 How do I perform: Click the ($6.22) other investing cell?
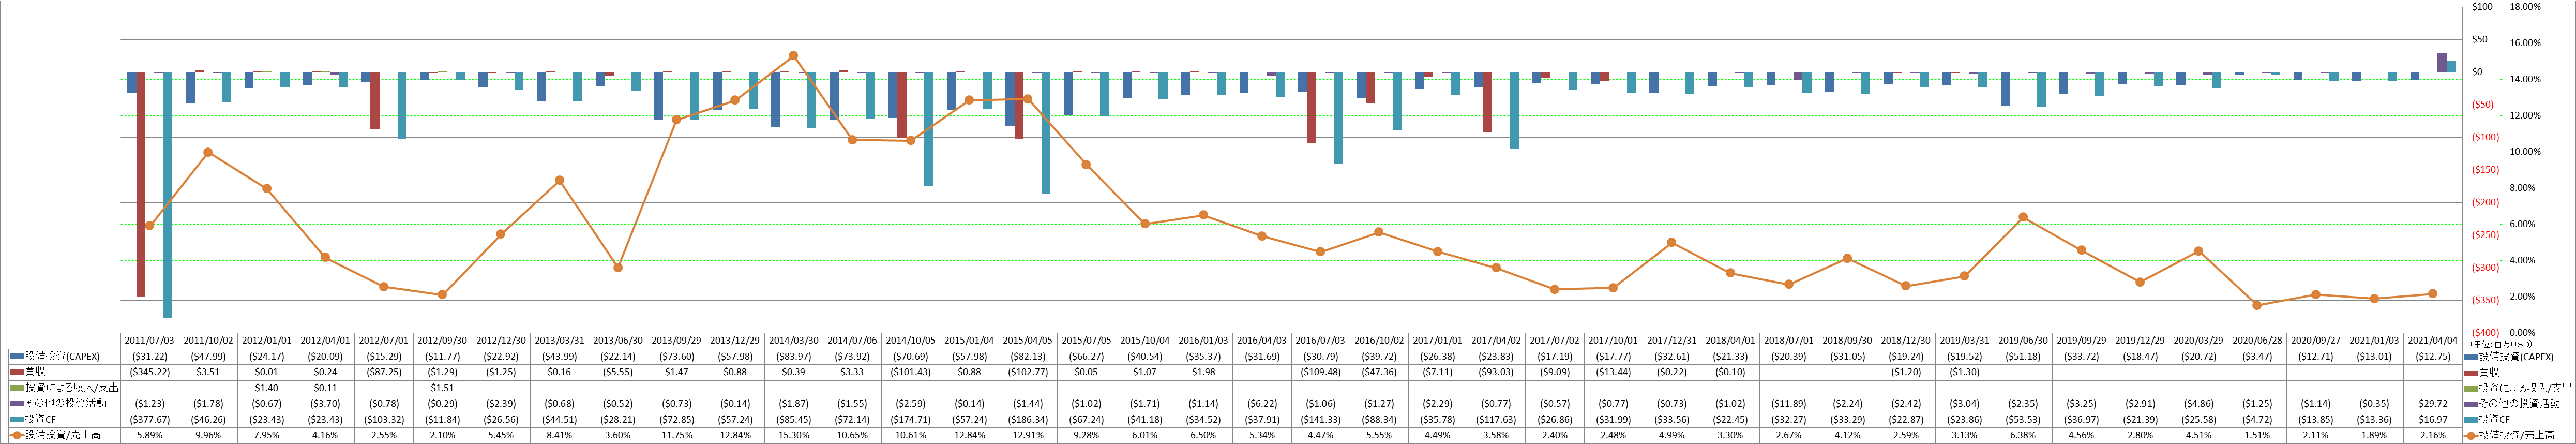pos(1262,404)
